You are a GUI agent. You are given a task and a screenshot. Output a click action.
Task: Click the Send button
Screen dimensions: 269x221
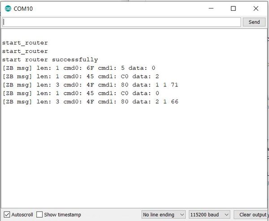[254, 22]
